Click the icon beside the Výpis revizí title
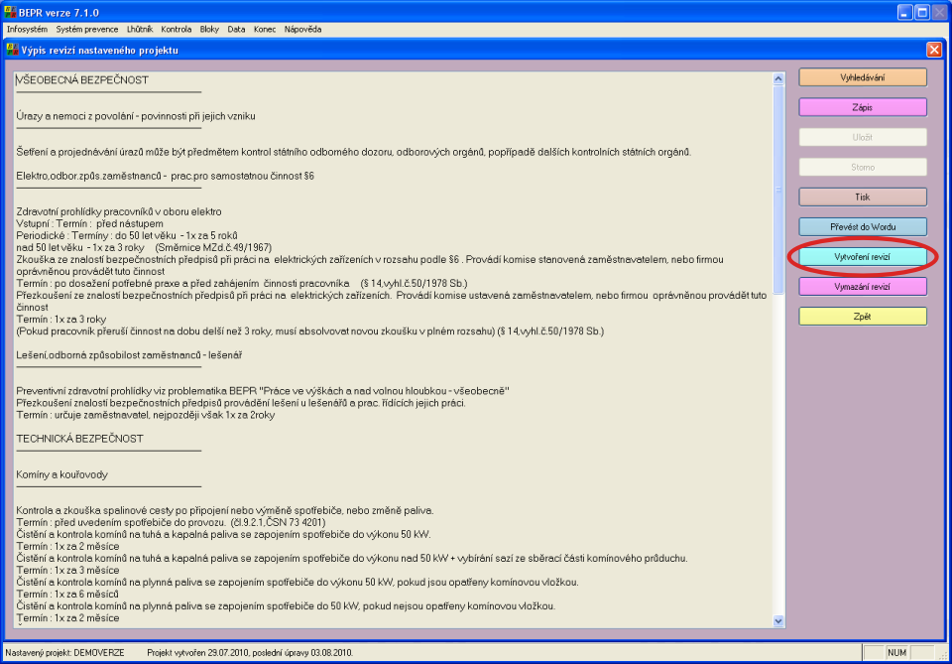This screenshot has width=952, height=664. 12,50
